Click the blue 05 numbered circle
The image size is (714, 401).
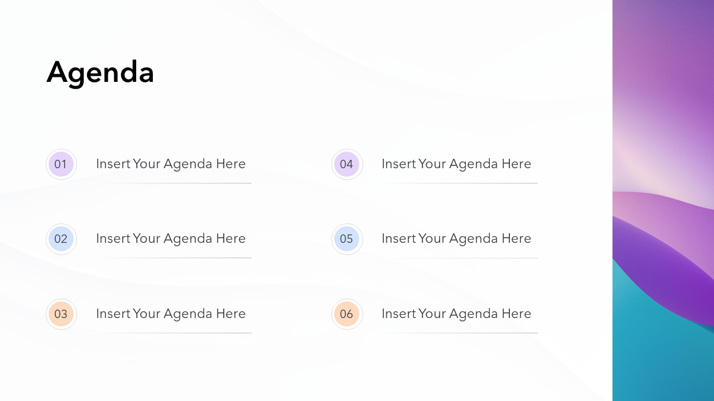[x=346, y=239]
